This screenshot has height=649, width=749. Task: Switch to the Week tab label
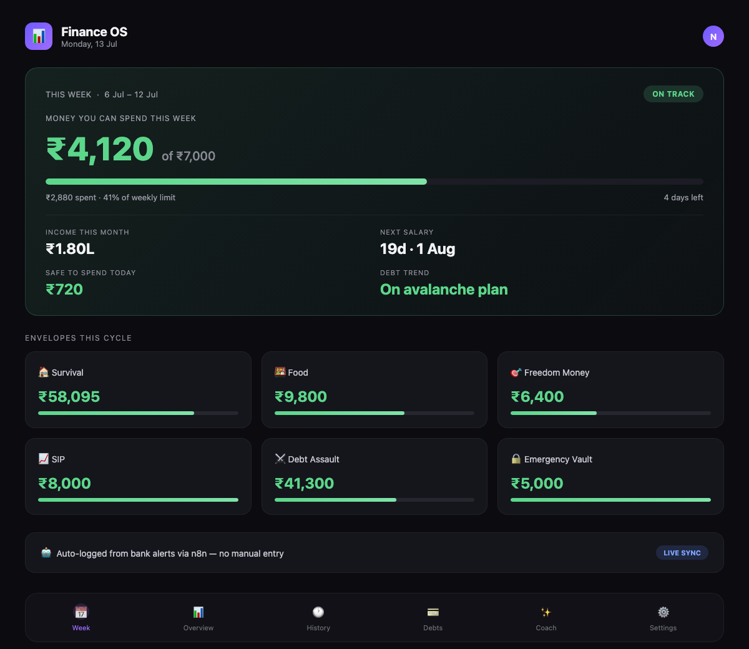tap(81, 628)
